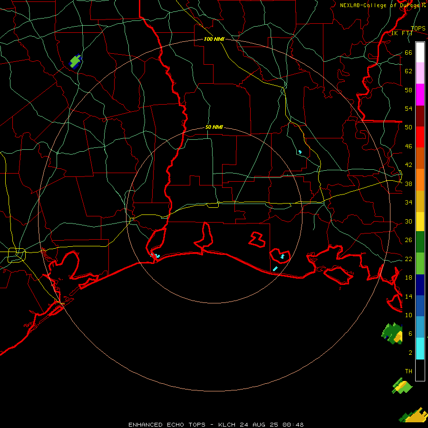Pick the light pink legend swatch

pyautogui.click(x=420, y=73)
